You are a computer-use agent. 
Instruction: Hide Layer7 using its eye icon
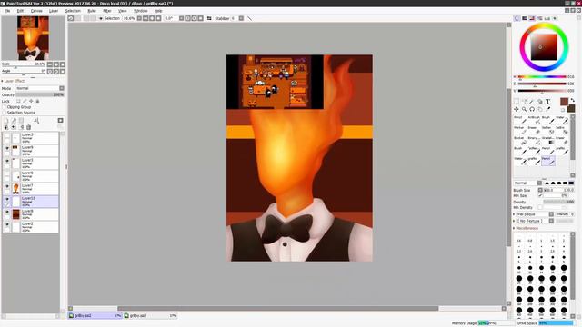[x=7, y=186]
